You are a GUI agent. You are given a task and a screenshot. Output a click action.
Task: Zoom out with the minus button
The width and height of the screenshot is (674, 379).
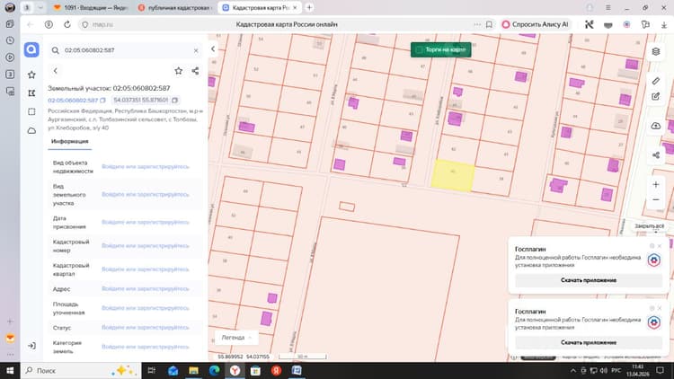(x=655, y=199)
